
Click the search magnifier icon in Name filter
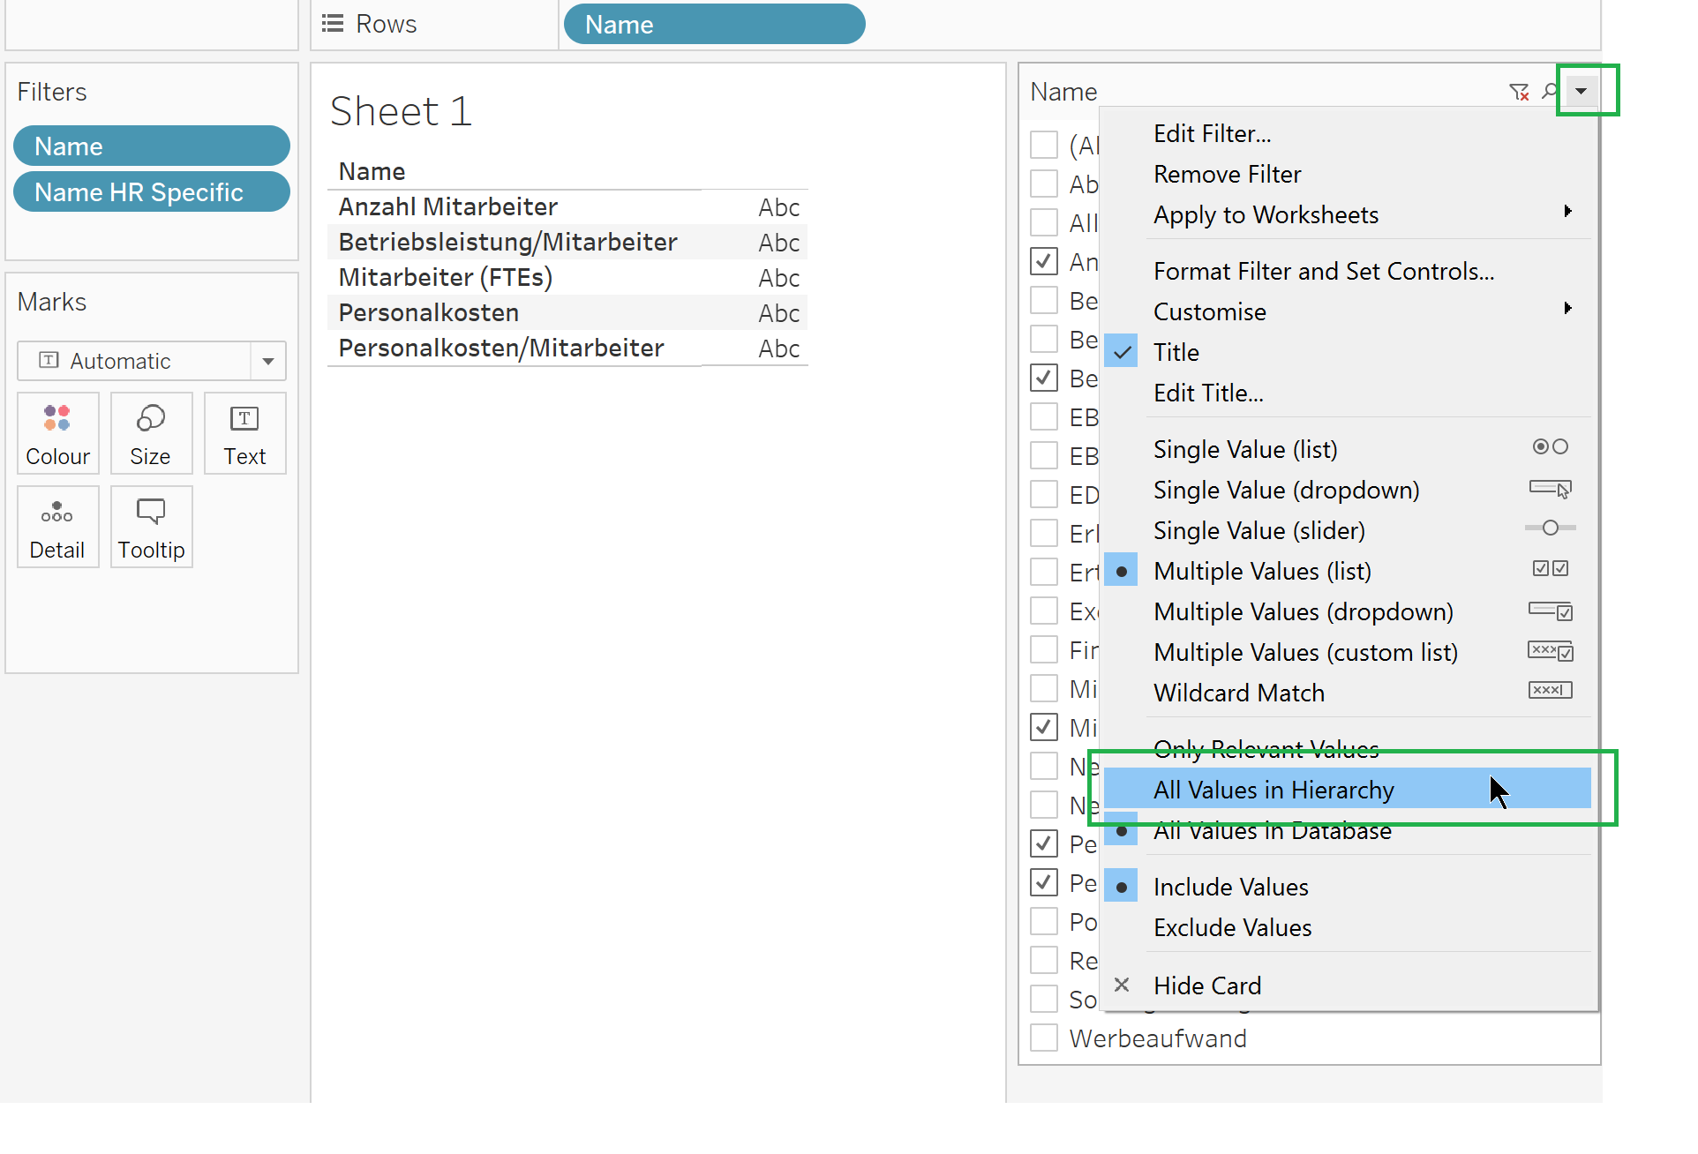point(1550,92)
